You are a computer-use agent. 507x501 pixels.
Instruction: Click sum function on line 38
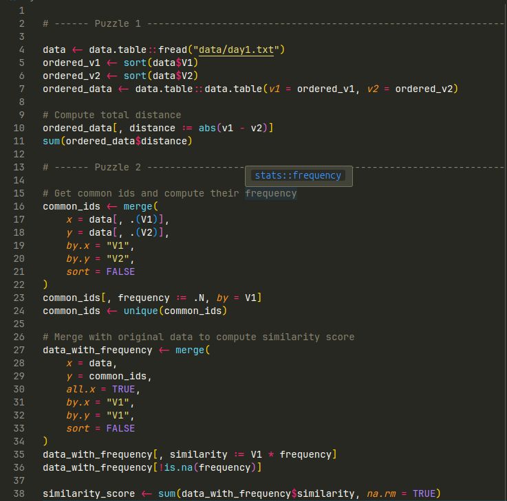[x=167, y=493]
